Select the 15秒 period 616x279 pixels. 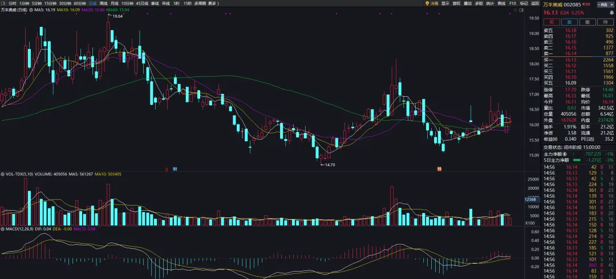point(188,3)
